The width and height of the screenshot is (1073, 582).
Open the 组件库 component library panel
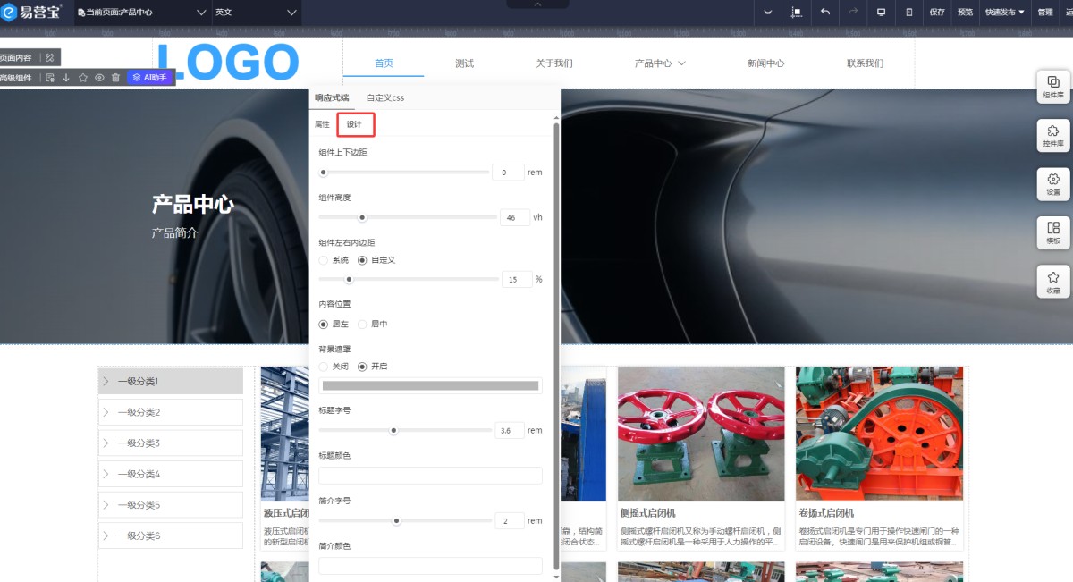point(1053,87)
